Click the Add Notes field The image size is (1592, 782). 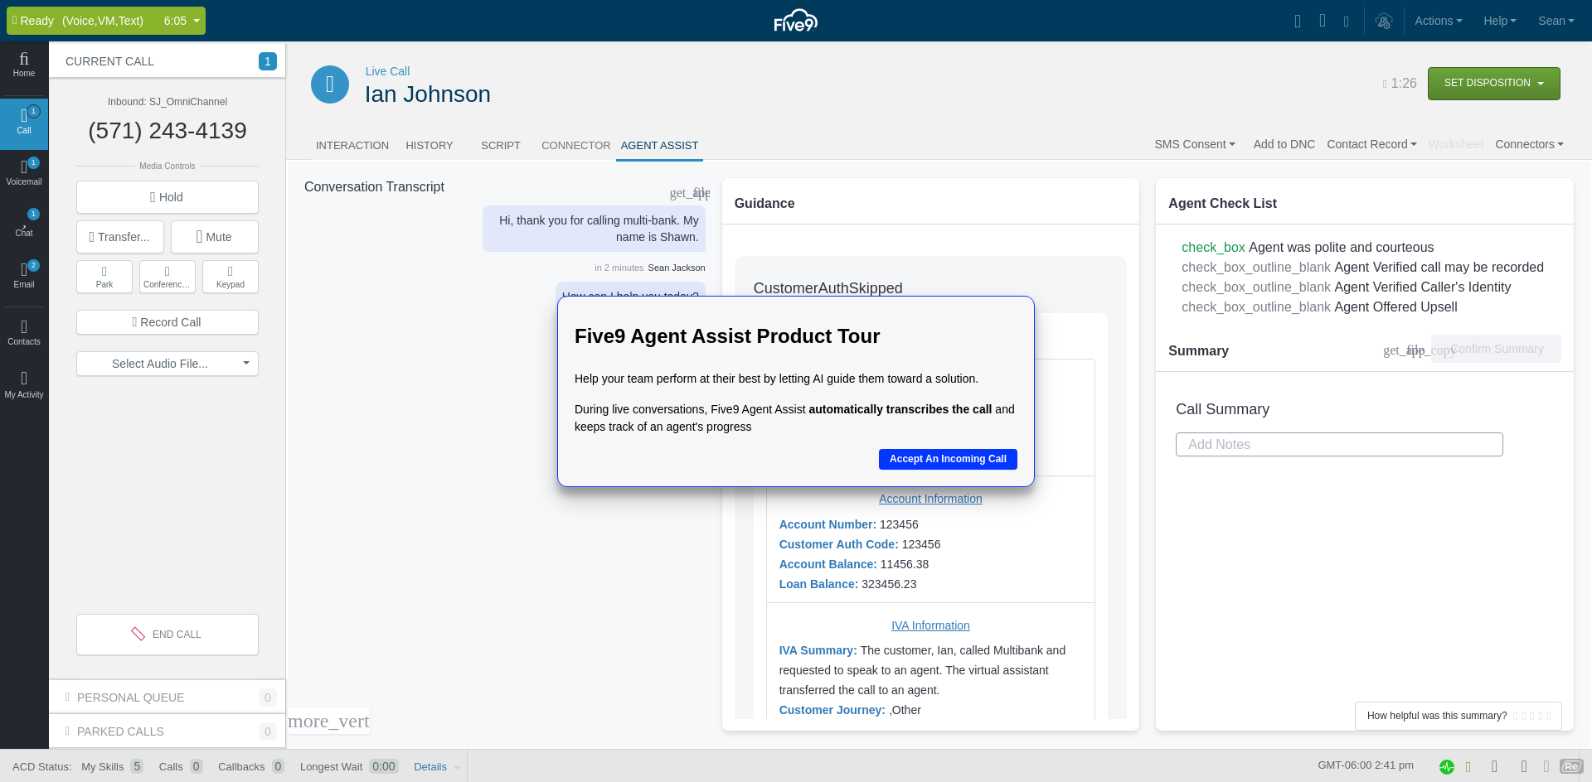[1338, 444]
